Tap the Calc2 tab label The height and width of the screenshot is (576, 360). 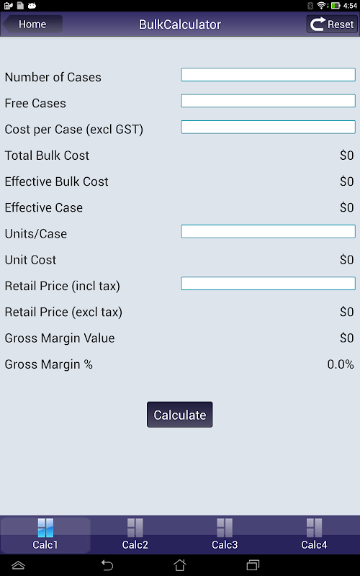135,544
